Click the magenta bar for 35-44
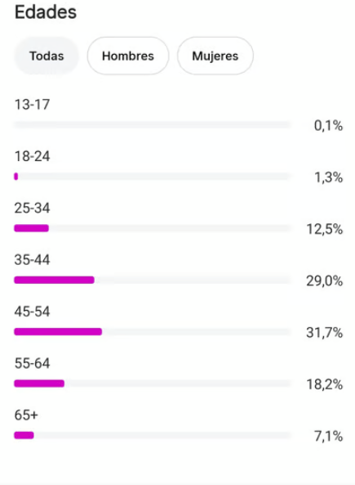This screenshot has width=355, height=485. [55, 280]
